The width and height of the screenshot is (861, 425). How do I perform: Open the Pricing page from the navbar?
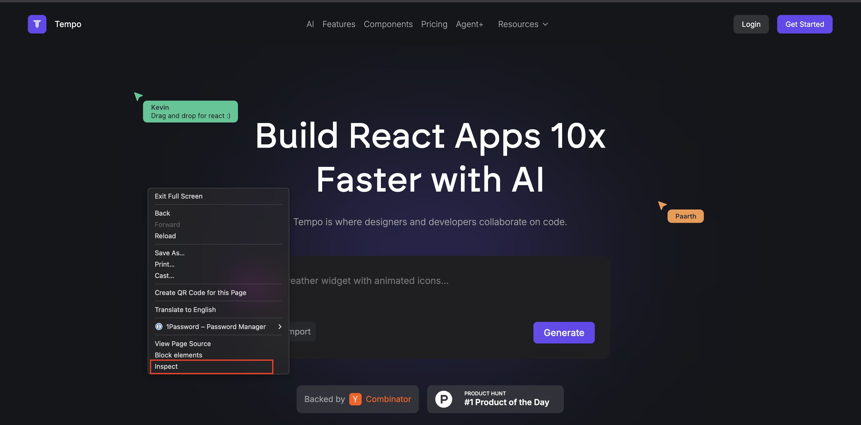click(434, 24)
